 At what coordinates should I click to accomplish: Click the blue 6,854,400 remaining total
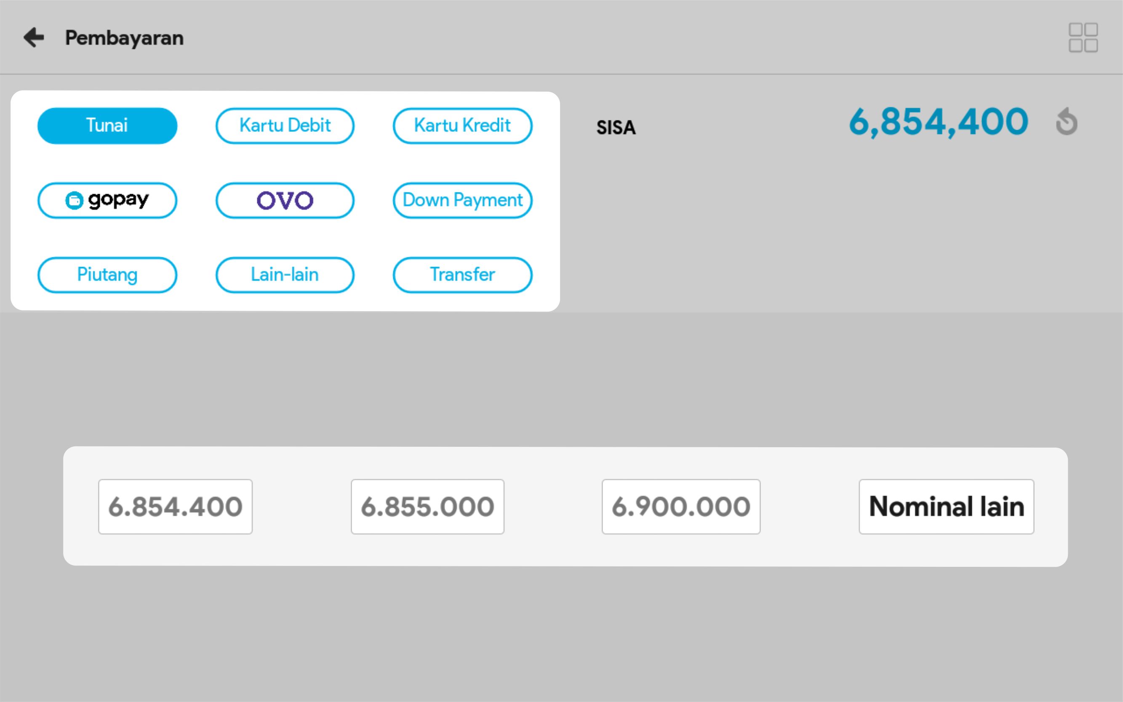click(938, 122)
